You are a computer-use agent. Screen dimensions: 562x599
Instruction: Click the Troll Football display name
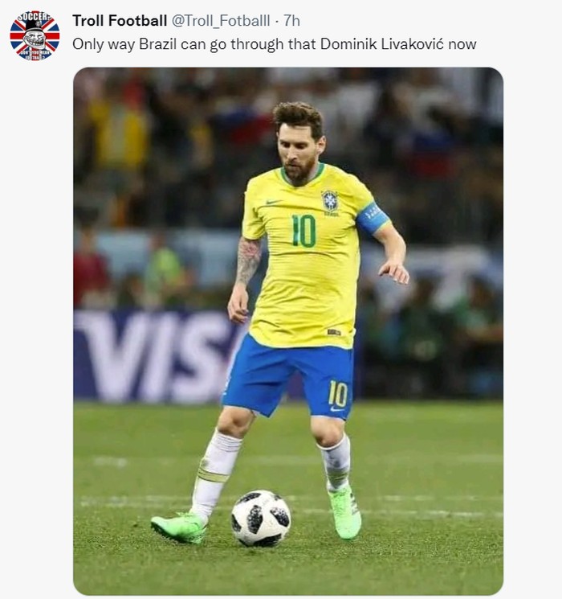click(x=120, y=21)
